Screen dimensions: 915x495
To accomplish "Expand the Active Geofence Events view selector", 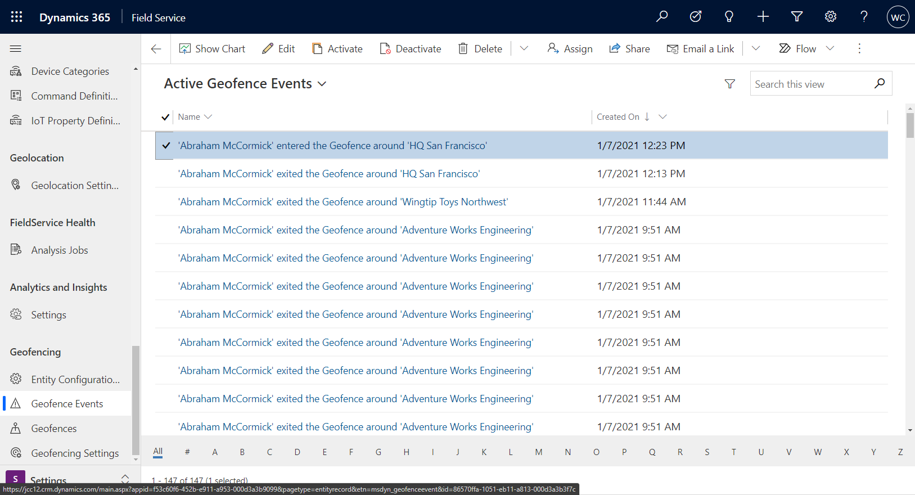I will click(x=322, y=84).
